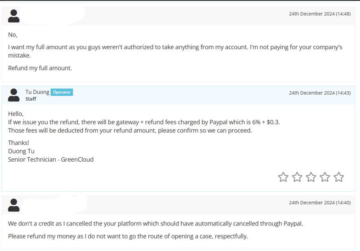Rate the staff reply two stars
The height and width of the screenshot is (251, 360).
coord(297,177)
